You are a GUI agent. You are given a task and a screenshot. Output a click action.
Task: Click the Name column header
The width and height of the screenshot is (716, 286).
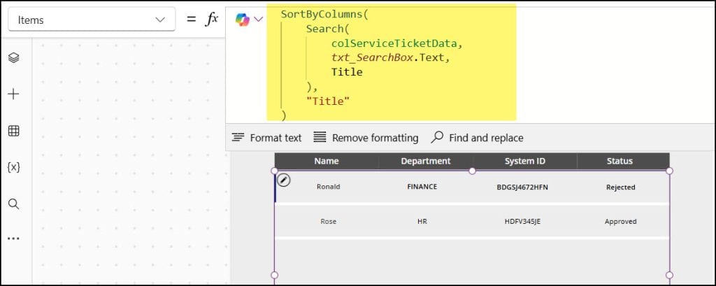click(327, 161)
